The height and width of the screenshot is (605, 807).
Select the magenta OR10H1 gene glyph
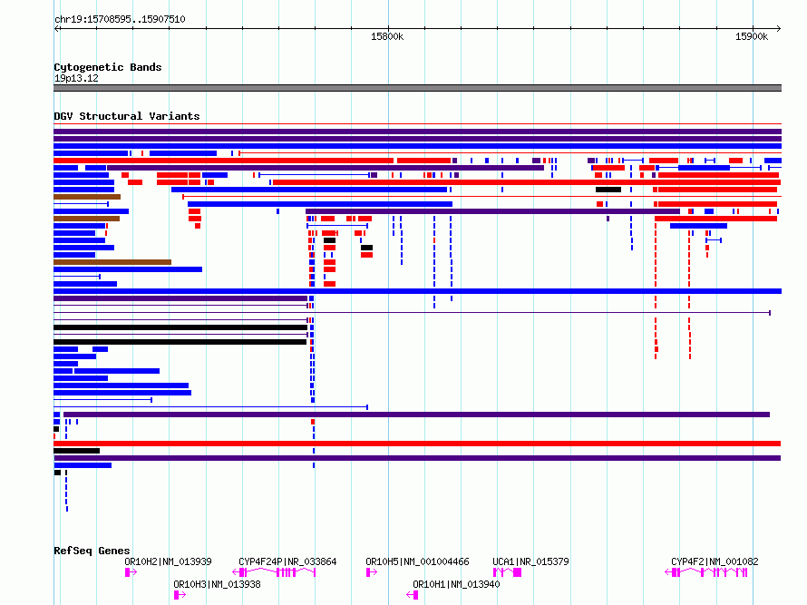click(413, 595)
